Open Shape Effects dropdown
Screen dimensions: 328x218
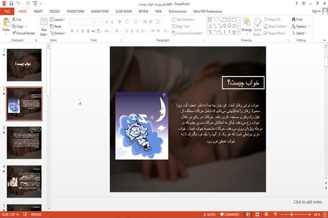(276, 33)
